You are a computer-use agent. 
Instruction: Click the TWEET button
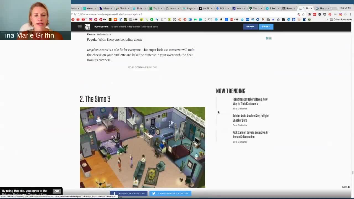click(266, 27)
